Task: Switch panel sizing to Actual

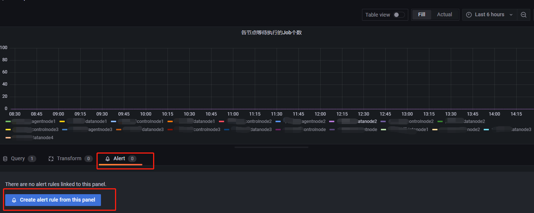Action: (444, 15)
